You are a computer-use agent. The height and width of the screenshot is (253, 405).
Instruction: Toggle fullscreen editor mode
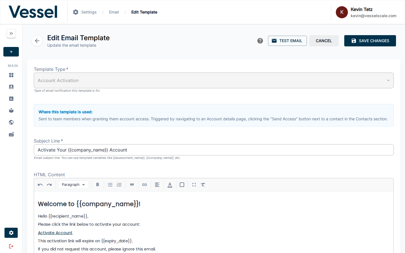click(x=194, y=185)
